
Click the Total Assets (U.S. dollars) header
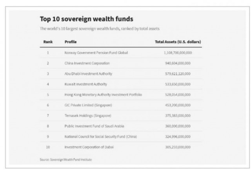tap(178, 41)
